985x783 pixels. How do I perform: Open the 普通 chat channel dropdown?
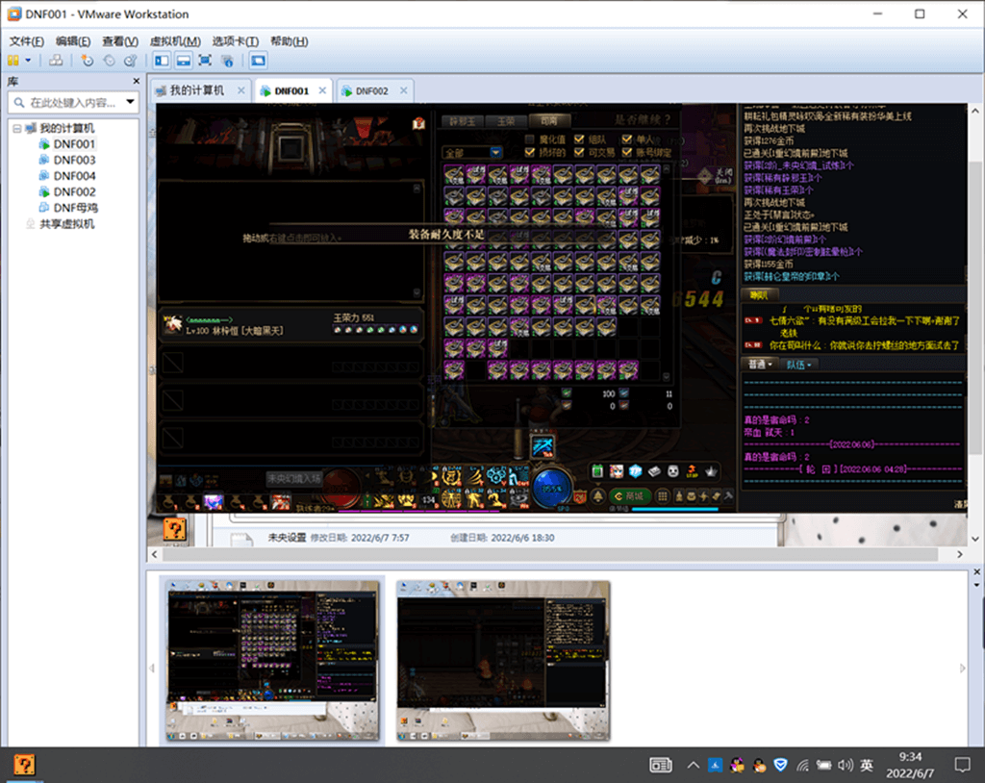(x=760, y=365)
